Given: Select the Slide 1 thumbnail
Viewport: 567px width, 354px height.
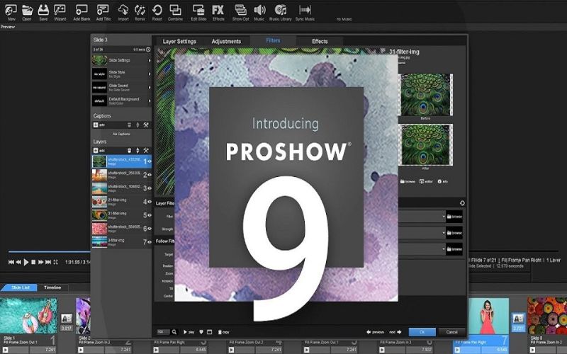Looking at the screenshot, I should click(x=28, y=315).
